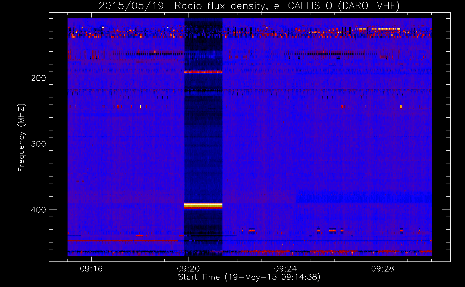Click the '300' frequency axis label
This screenshot has width=465, height=287.
coord(39,144)
